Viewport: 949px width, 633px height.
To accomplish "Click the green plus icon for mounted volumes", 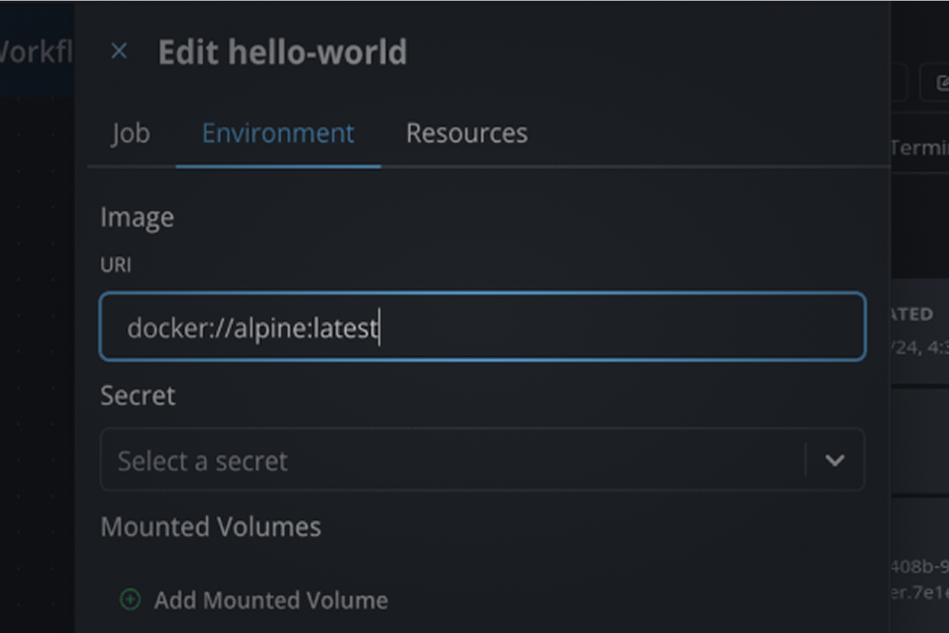I will (130, 600).
